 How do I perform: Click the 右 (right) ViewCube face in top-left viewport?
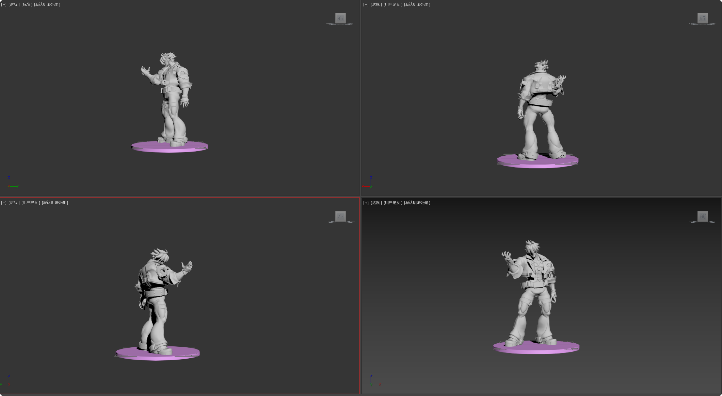340,18
